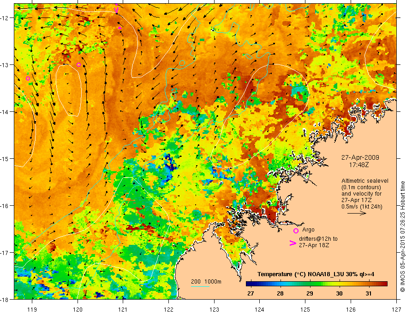The width and height of the screenshot is (406, 313).
Task: Click the Argo float marker near 119°E
Action: click(28, 79)
